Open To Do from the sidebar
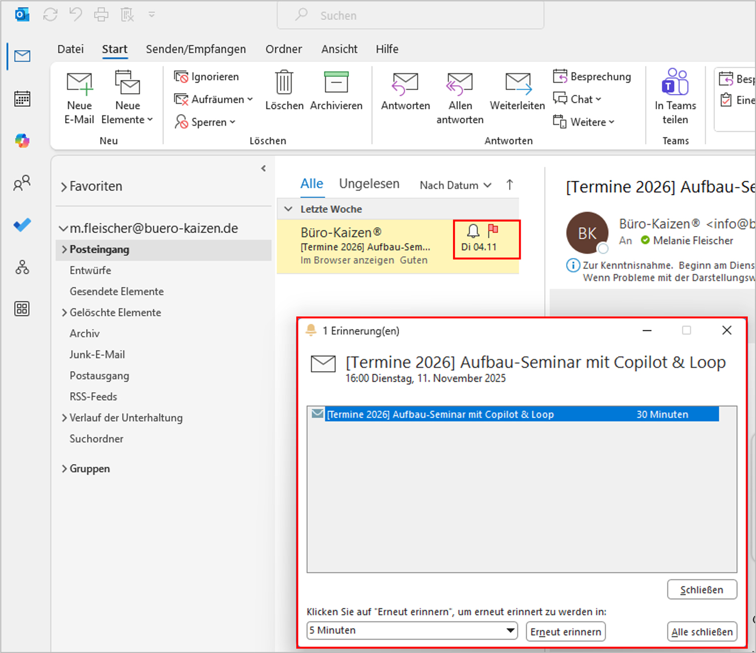The height and width of the screenshot is (653, 756). click(x=22, y=225)
